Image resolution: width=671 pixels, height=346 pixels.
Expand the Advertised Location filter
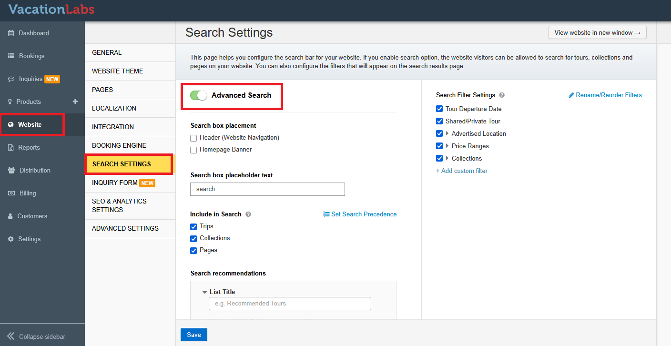pos(447,134)
